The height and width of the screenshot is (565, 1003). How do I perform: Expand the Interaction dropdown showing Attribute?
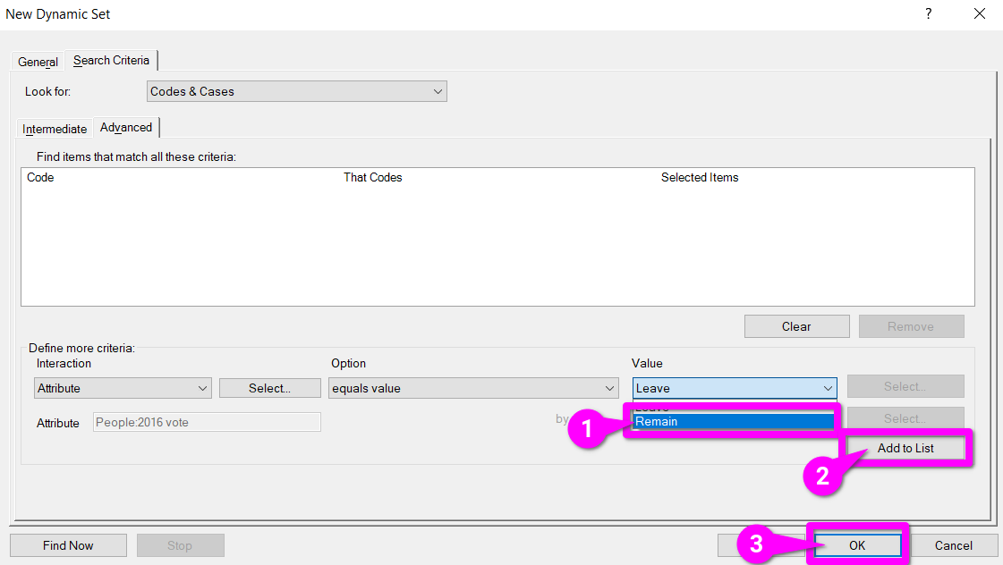(123, 388)
